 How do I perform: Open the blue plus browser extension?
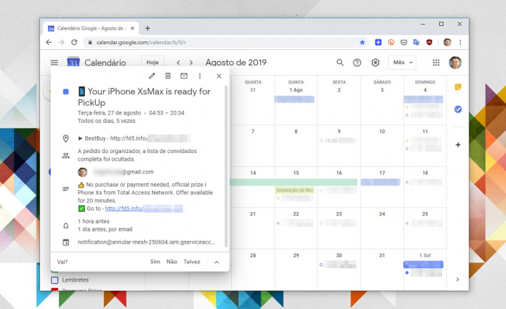[378, 42]
